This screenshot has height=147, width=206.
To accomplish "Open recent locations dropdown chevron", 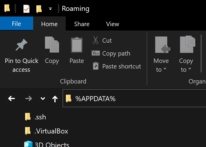I will [43, 98].
